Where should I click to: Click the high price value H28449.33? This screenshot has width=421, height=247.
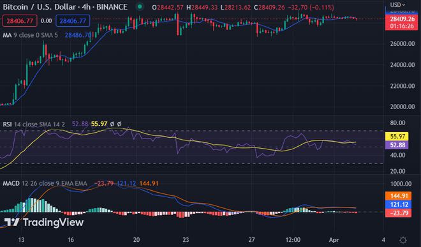pos(202,7)
